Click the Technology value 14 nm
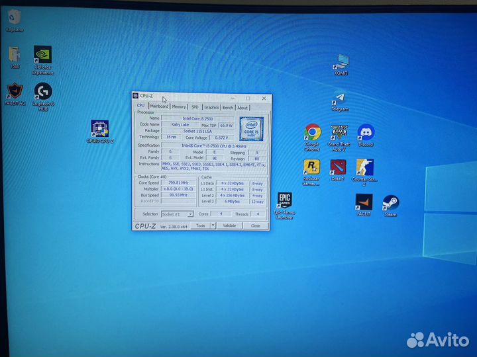Viewport: 477px width, 357px height. (172, 138)
